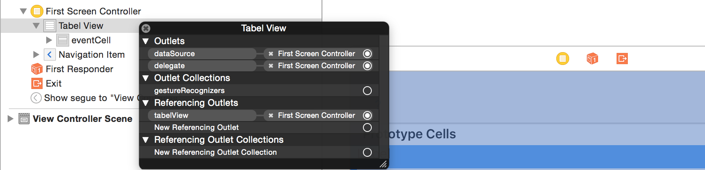Select the Navigation Item row
Image resolution: width=705 pixels, height=170 pixels.
[91, 55]
